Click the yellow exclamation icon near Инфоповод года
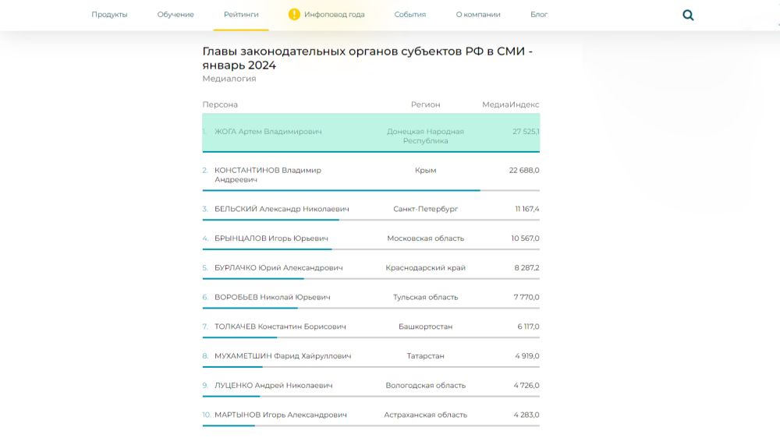 294,14
